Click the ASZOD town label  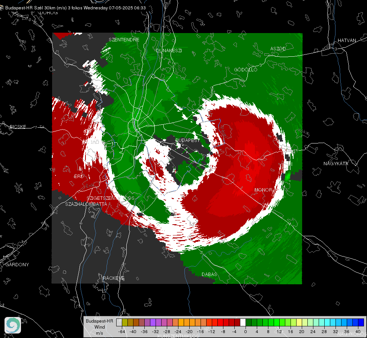click(x=278, y=48)
